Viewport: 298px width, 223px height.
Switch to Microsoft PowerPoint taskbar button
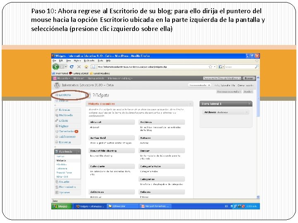point(155,206)
